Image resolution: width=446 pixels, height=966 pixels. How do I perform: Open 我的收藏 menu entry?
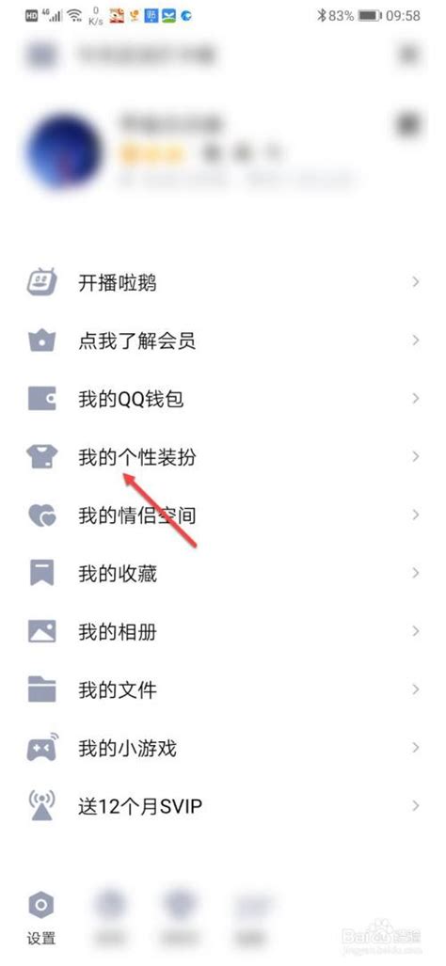pos(223,573)
